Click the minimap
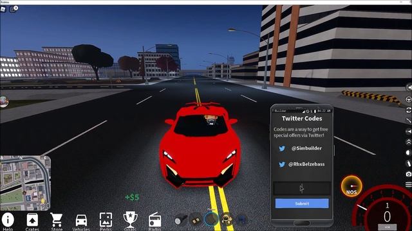The width and height of the screenshot is (412, 231). tap(26, 183)
